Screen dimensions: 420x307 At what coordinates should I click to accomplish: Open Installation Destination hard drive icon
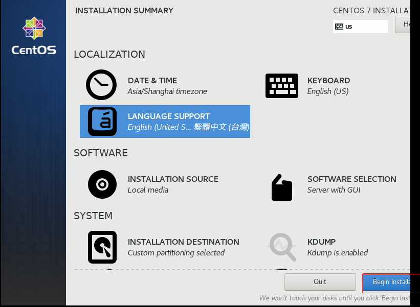click(102, 247)
